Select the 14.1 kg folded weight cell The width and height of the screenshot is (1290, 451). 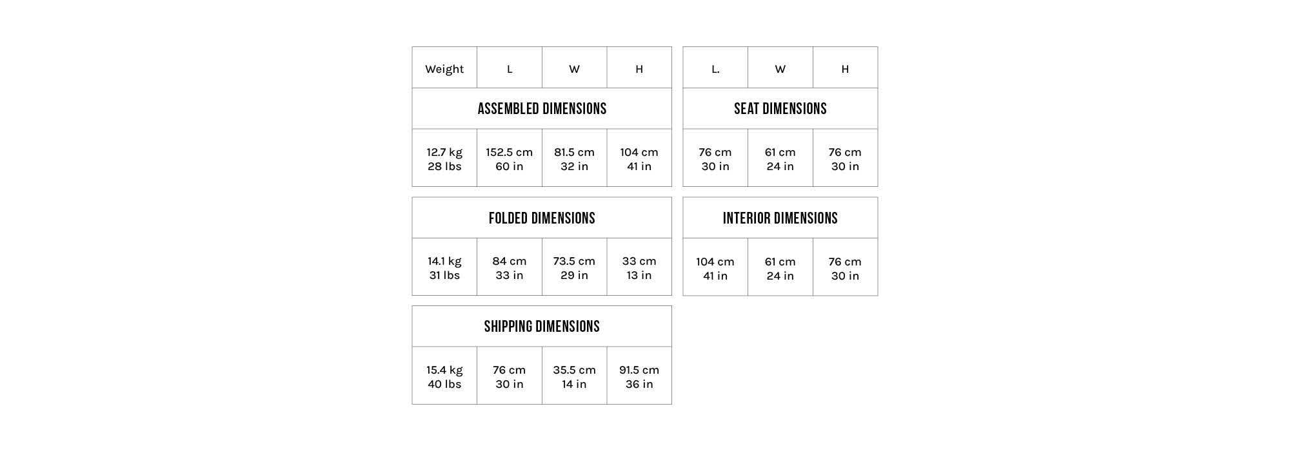[444, 268]
